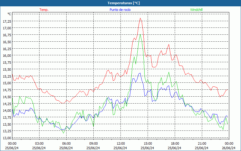Click the 12:00 time label
Viewport: 241px width, 151px height.
pos(121,144)
